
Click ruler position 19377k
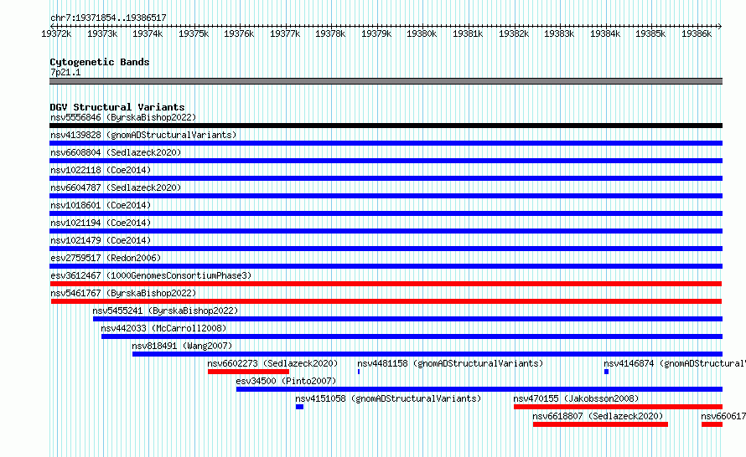click(x=284, y=33)
